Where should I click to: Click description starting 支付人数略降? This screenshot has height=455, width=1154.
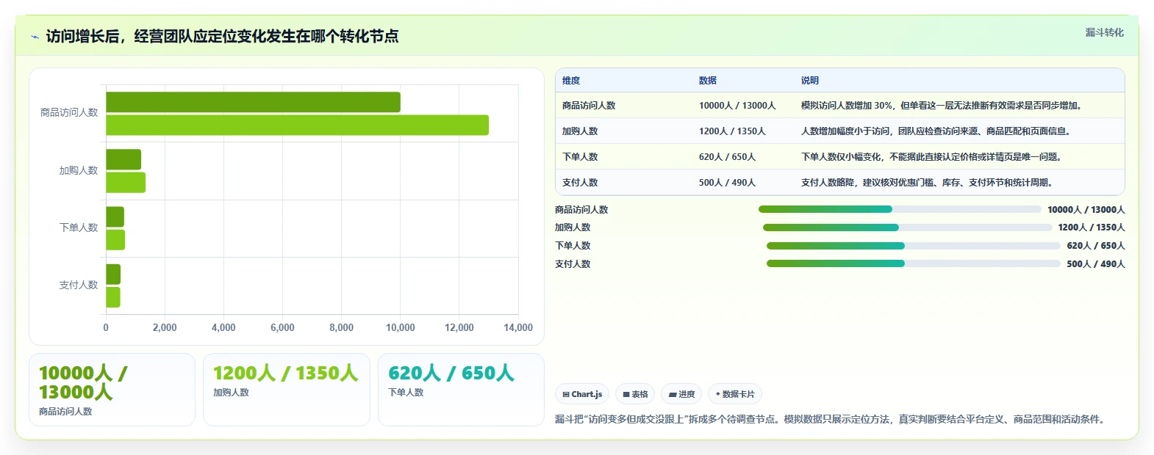(x=928, y=183)
